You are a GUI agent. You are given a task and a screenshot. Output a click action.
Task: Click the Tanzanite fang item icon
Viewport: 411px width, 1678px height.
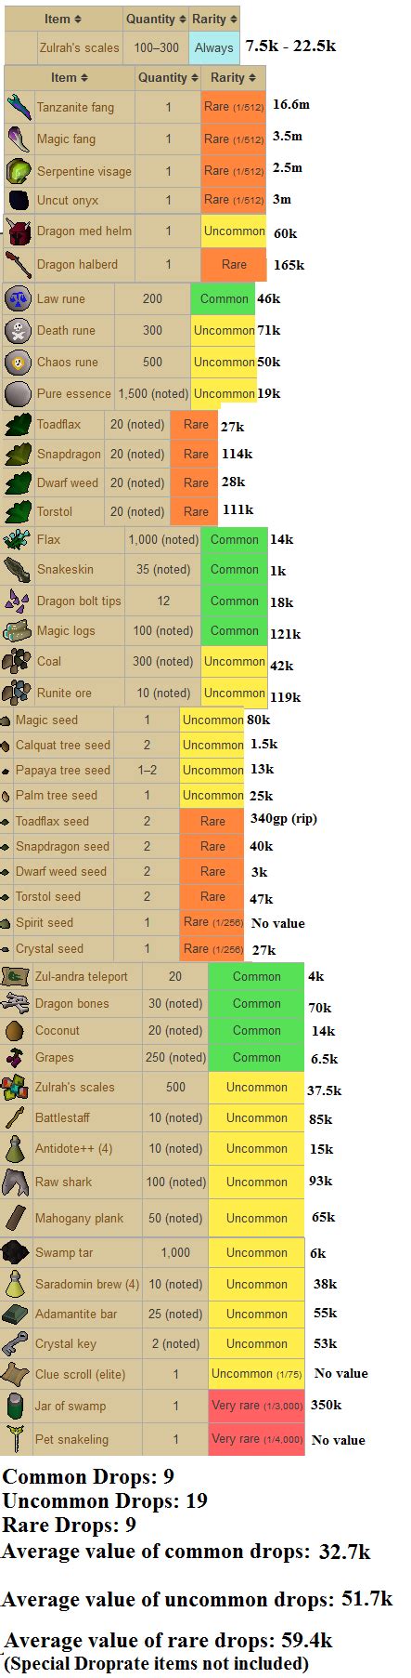pos(19,106)
